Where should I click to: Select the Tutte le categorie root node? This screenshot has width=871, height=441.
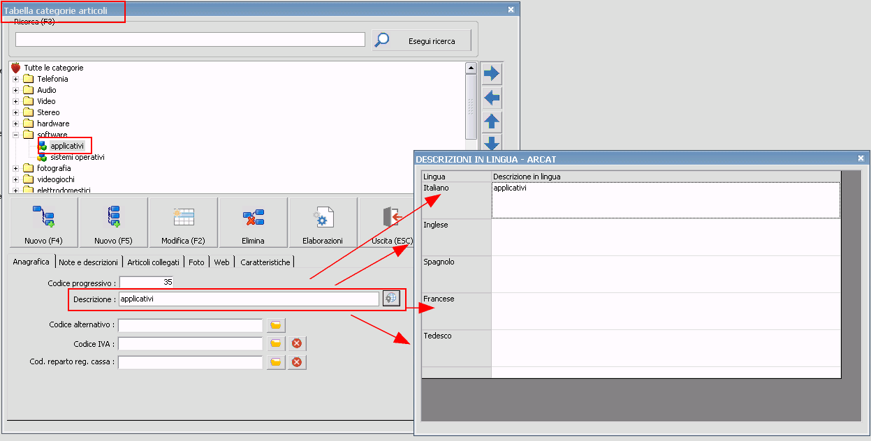pos(54,68)
